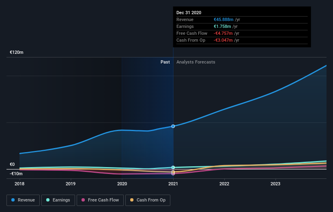Click the Dec 31 2020 tooltip date

(x=189, y=13)
